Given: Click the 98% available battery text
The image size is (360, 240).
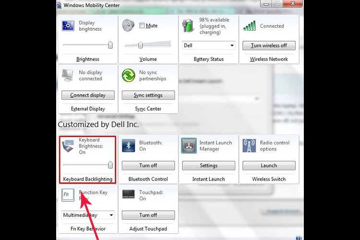Looking at the screenshot, I should (214, 26).
